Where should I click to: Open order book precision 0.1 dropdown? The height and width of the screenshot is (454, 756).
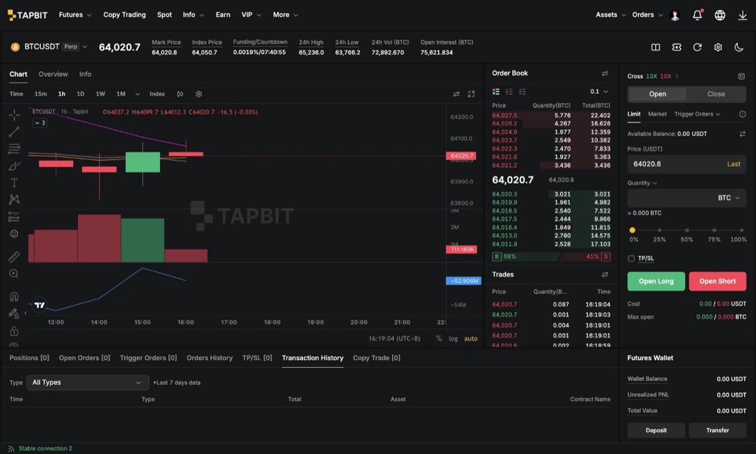599,91
